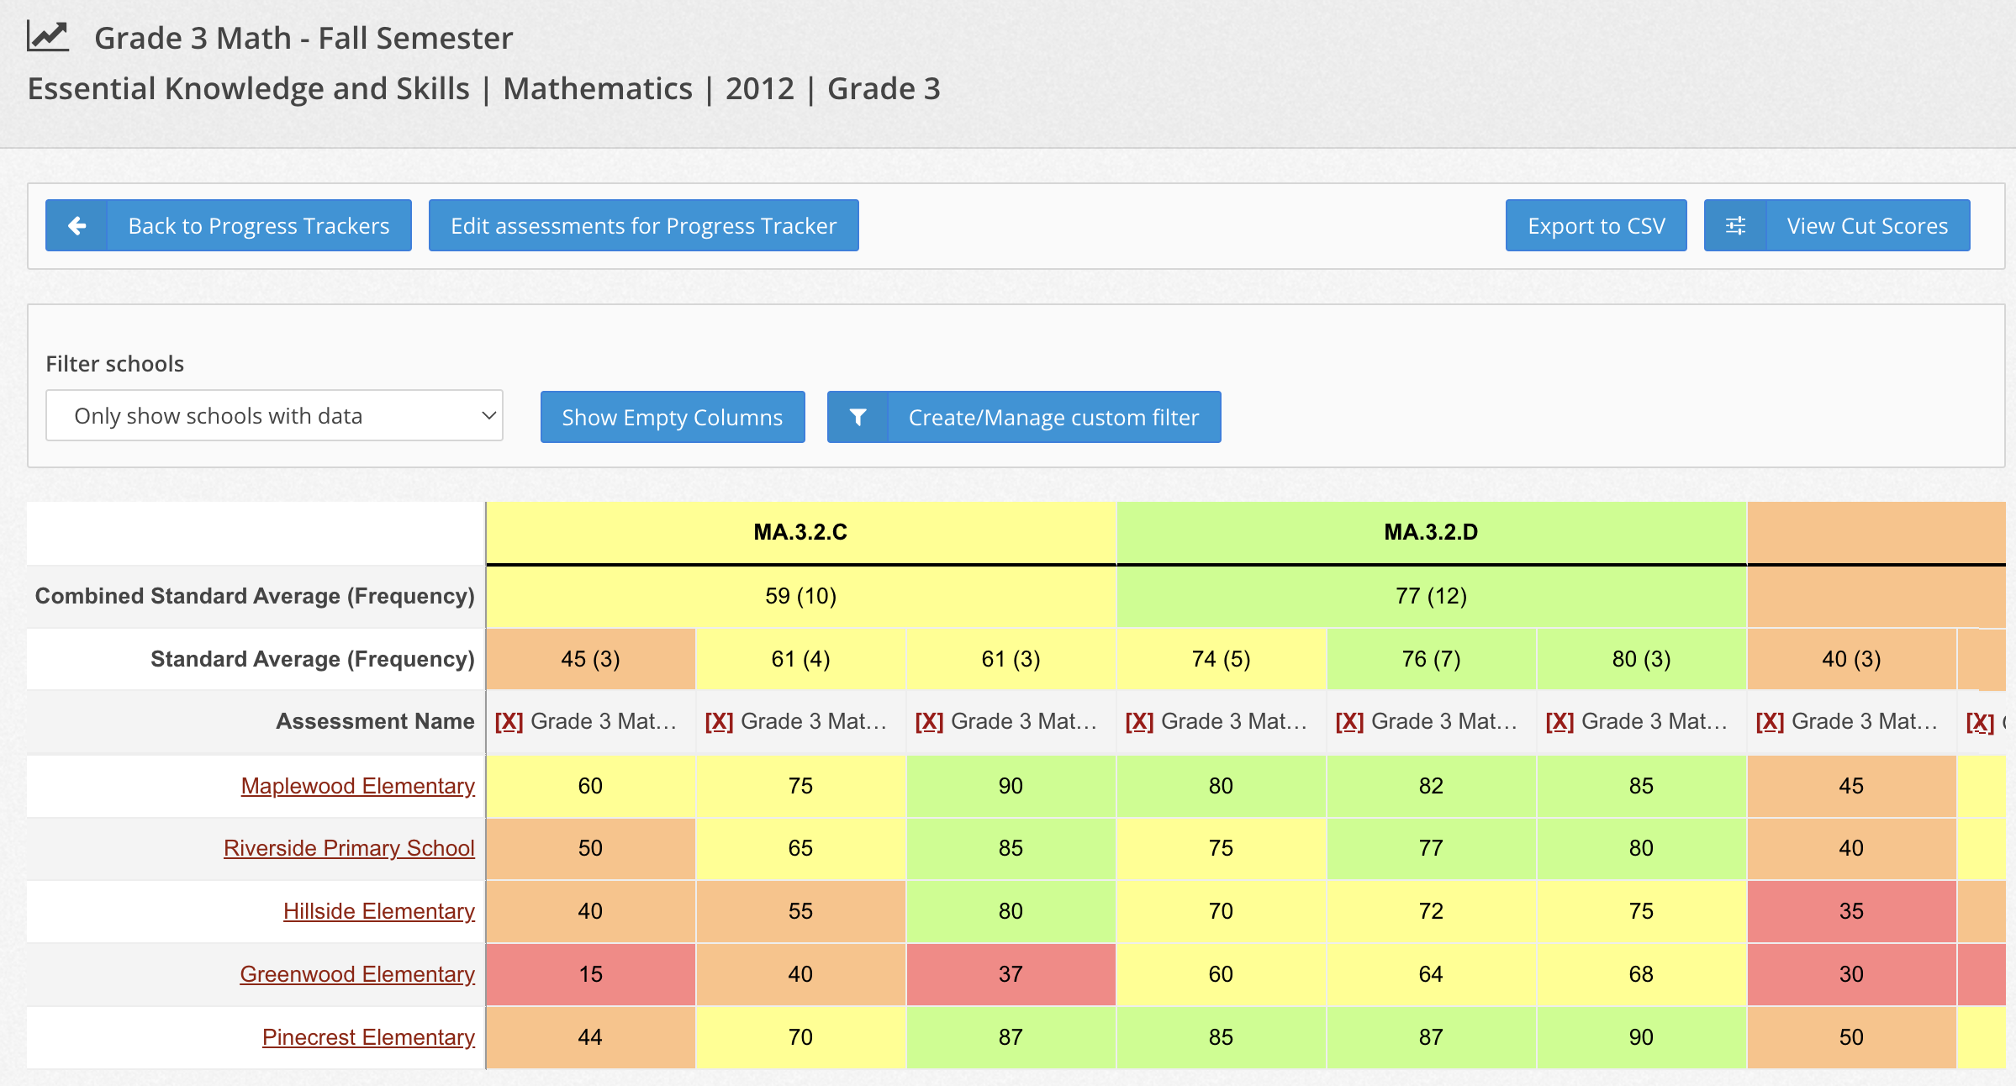2016x1086 pixels.
Task: Click the Grade 3 Math - Fall Semester title
Action: [303, 38]
